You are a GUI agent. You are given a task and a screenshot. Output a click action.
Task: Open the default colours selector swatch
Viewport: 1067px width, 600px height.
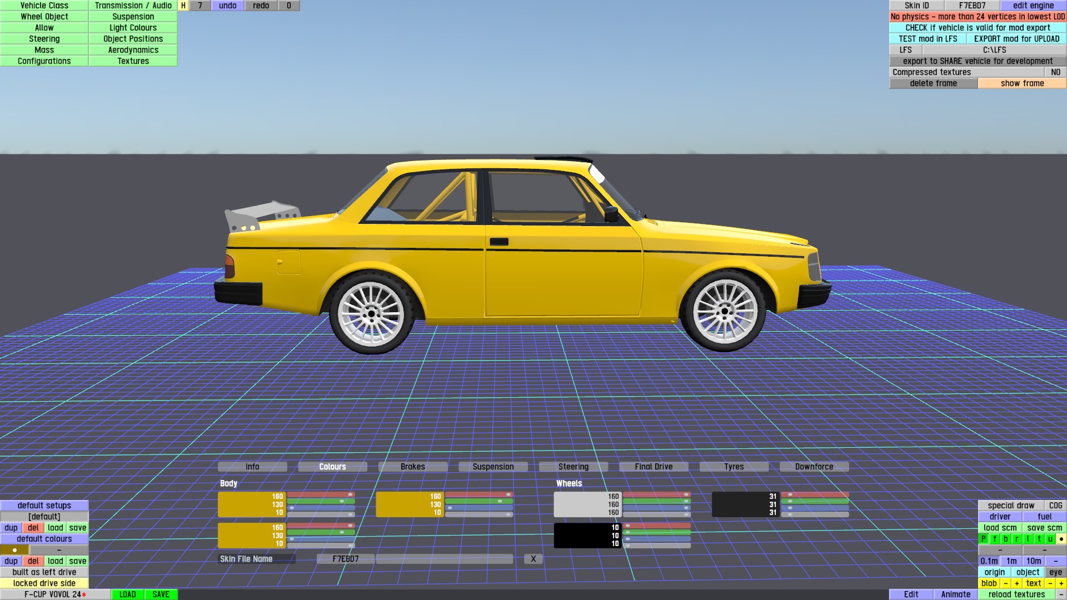tap(14, 550)
